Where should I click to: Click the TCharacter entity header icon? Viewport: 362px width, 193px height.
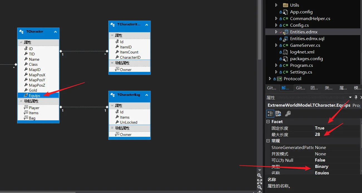click(21, 32)
